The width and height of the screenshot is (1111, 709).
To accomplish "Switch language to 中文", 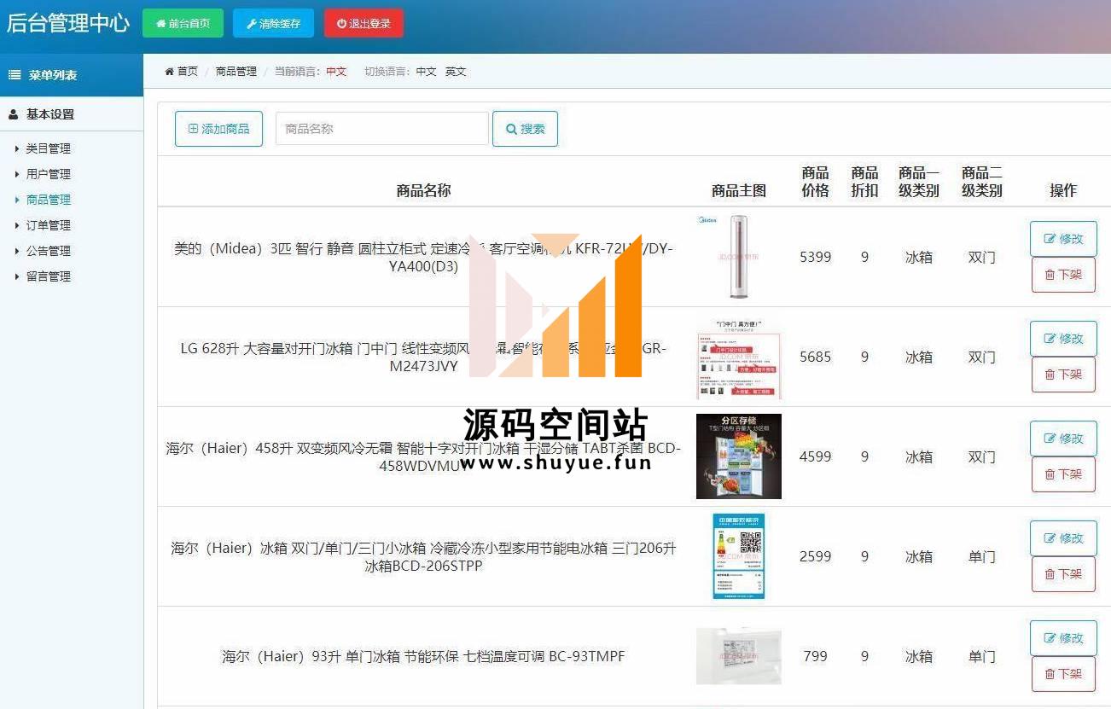I will click(426, 72).
